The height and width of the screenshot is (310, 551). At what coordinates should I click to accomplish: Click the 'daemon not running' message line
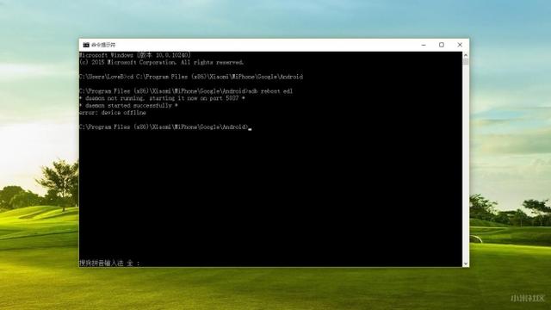click(x=162, y=98)
